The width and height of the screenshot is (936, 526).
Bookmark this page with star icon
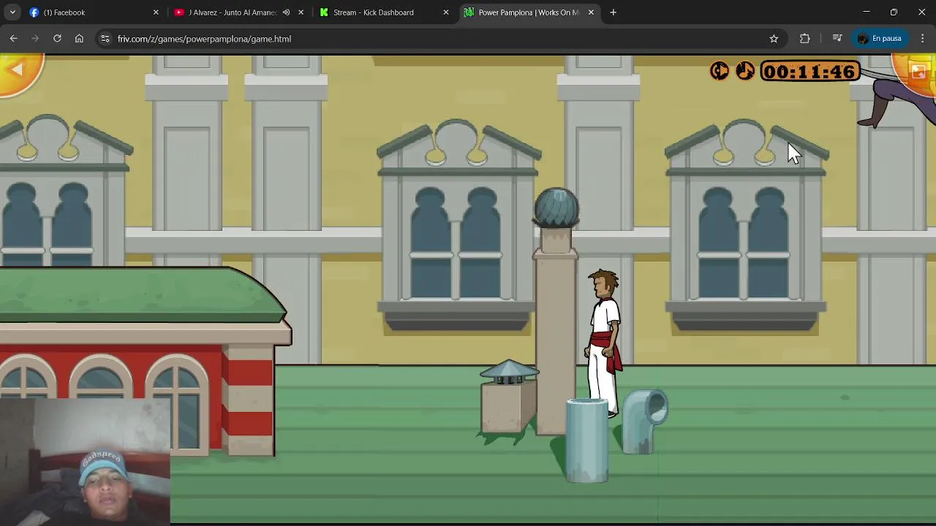(x=774, y=39)
